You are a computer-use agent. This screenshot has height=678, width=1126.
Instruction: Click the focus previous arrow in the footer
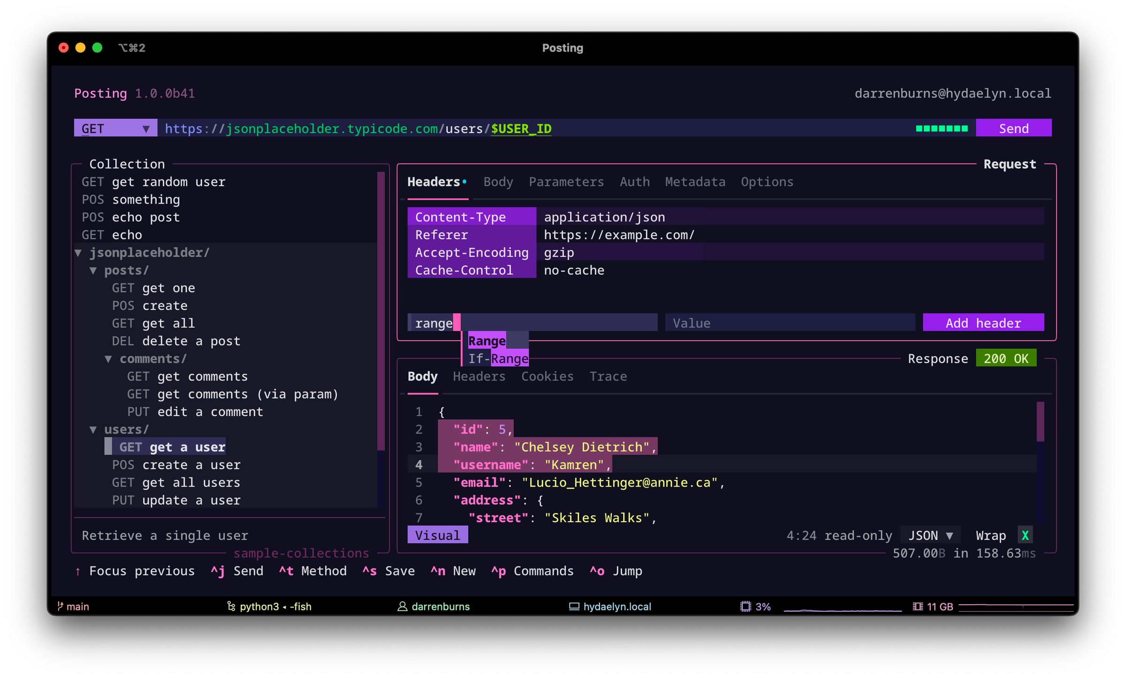pyautogui.click(x=78, y=571)
